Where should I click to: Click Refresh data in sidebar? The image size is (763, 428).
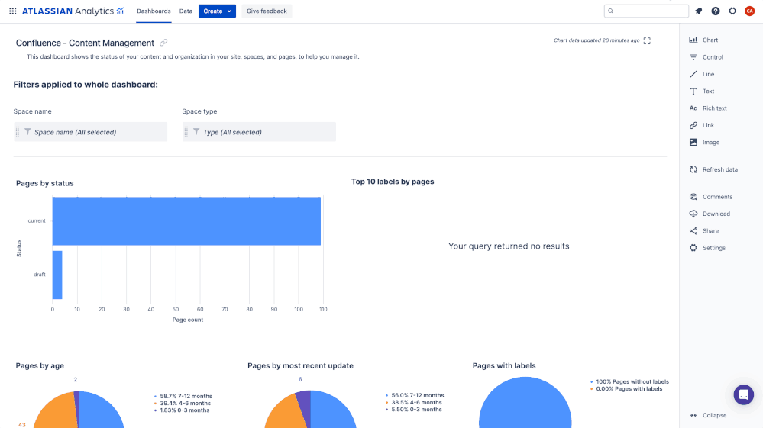[713, 169]
